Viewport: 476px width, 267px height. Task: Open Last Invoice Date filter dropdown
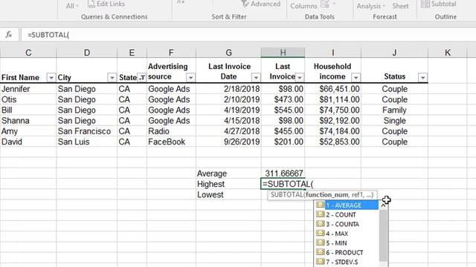[x=256, y=78]
